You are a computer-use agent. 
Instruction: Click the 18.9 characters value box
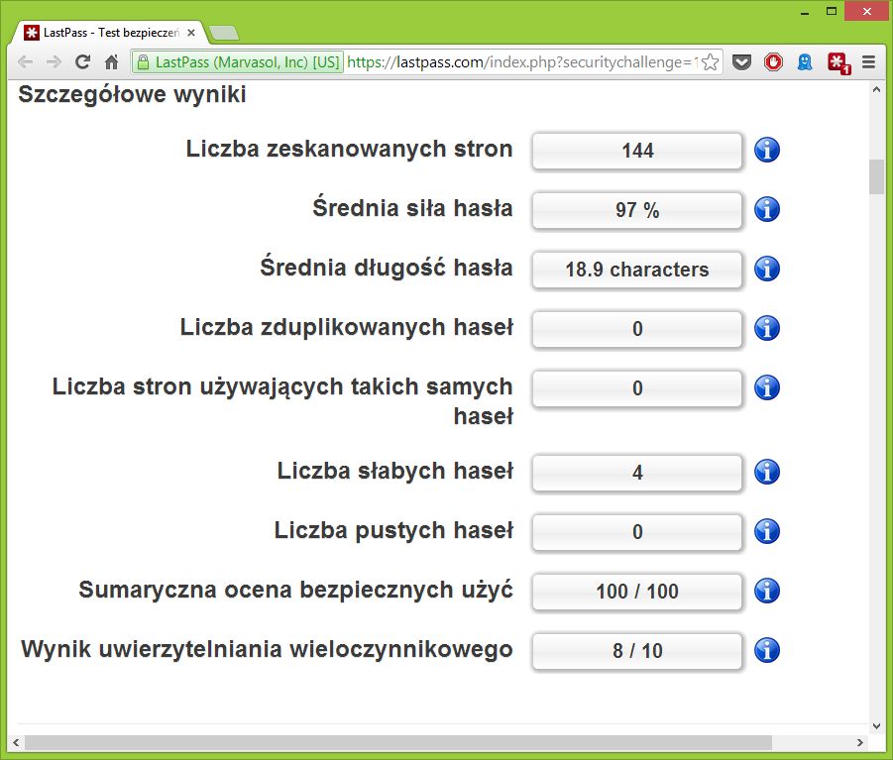point(637,270)
